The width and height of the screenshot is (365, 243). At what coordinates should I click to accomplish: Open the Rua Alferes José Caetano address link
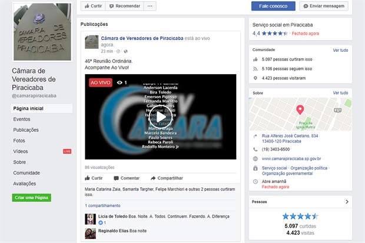point(290,138)
